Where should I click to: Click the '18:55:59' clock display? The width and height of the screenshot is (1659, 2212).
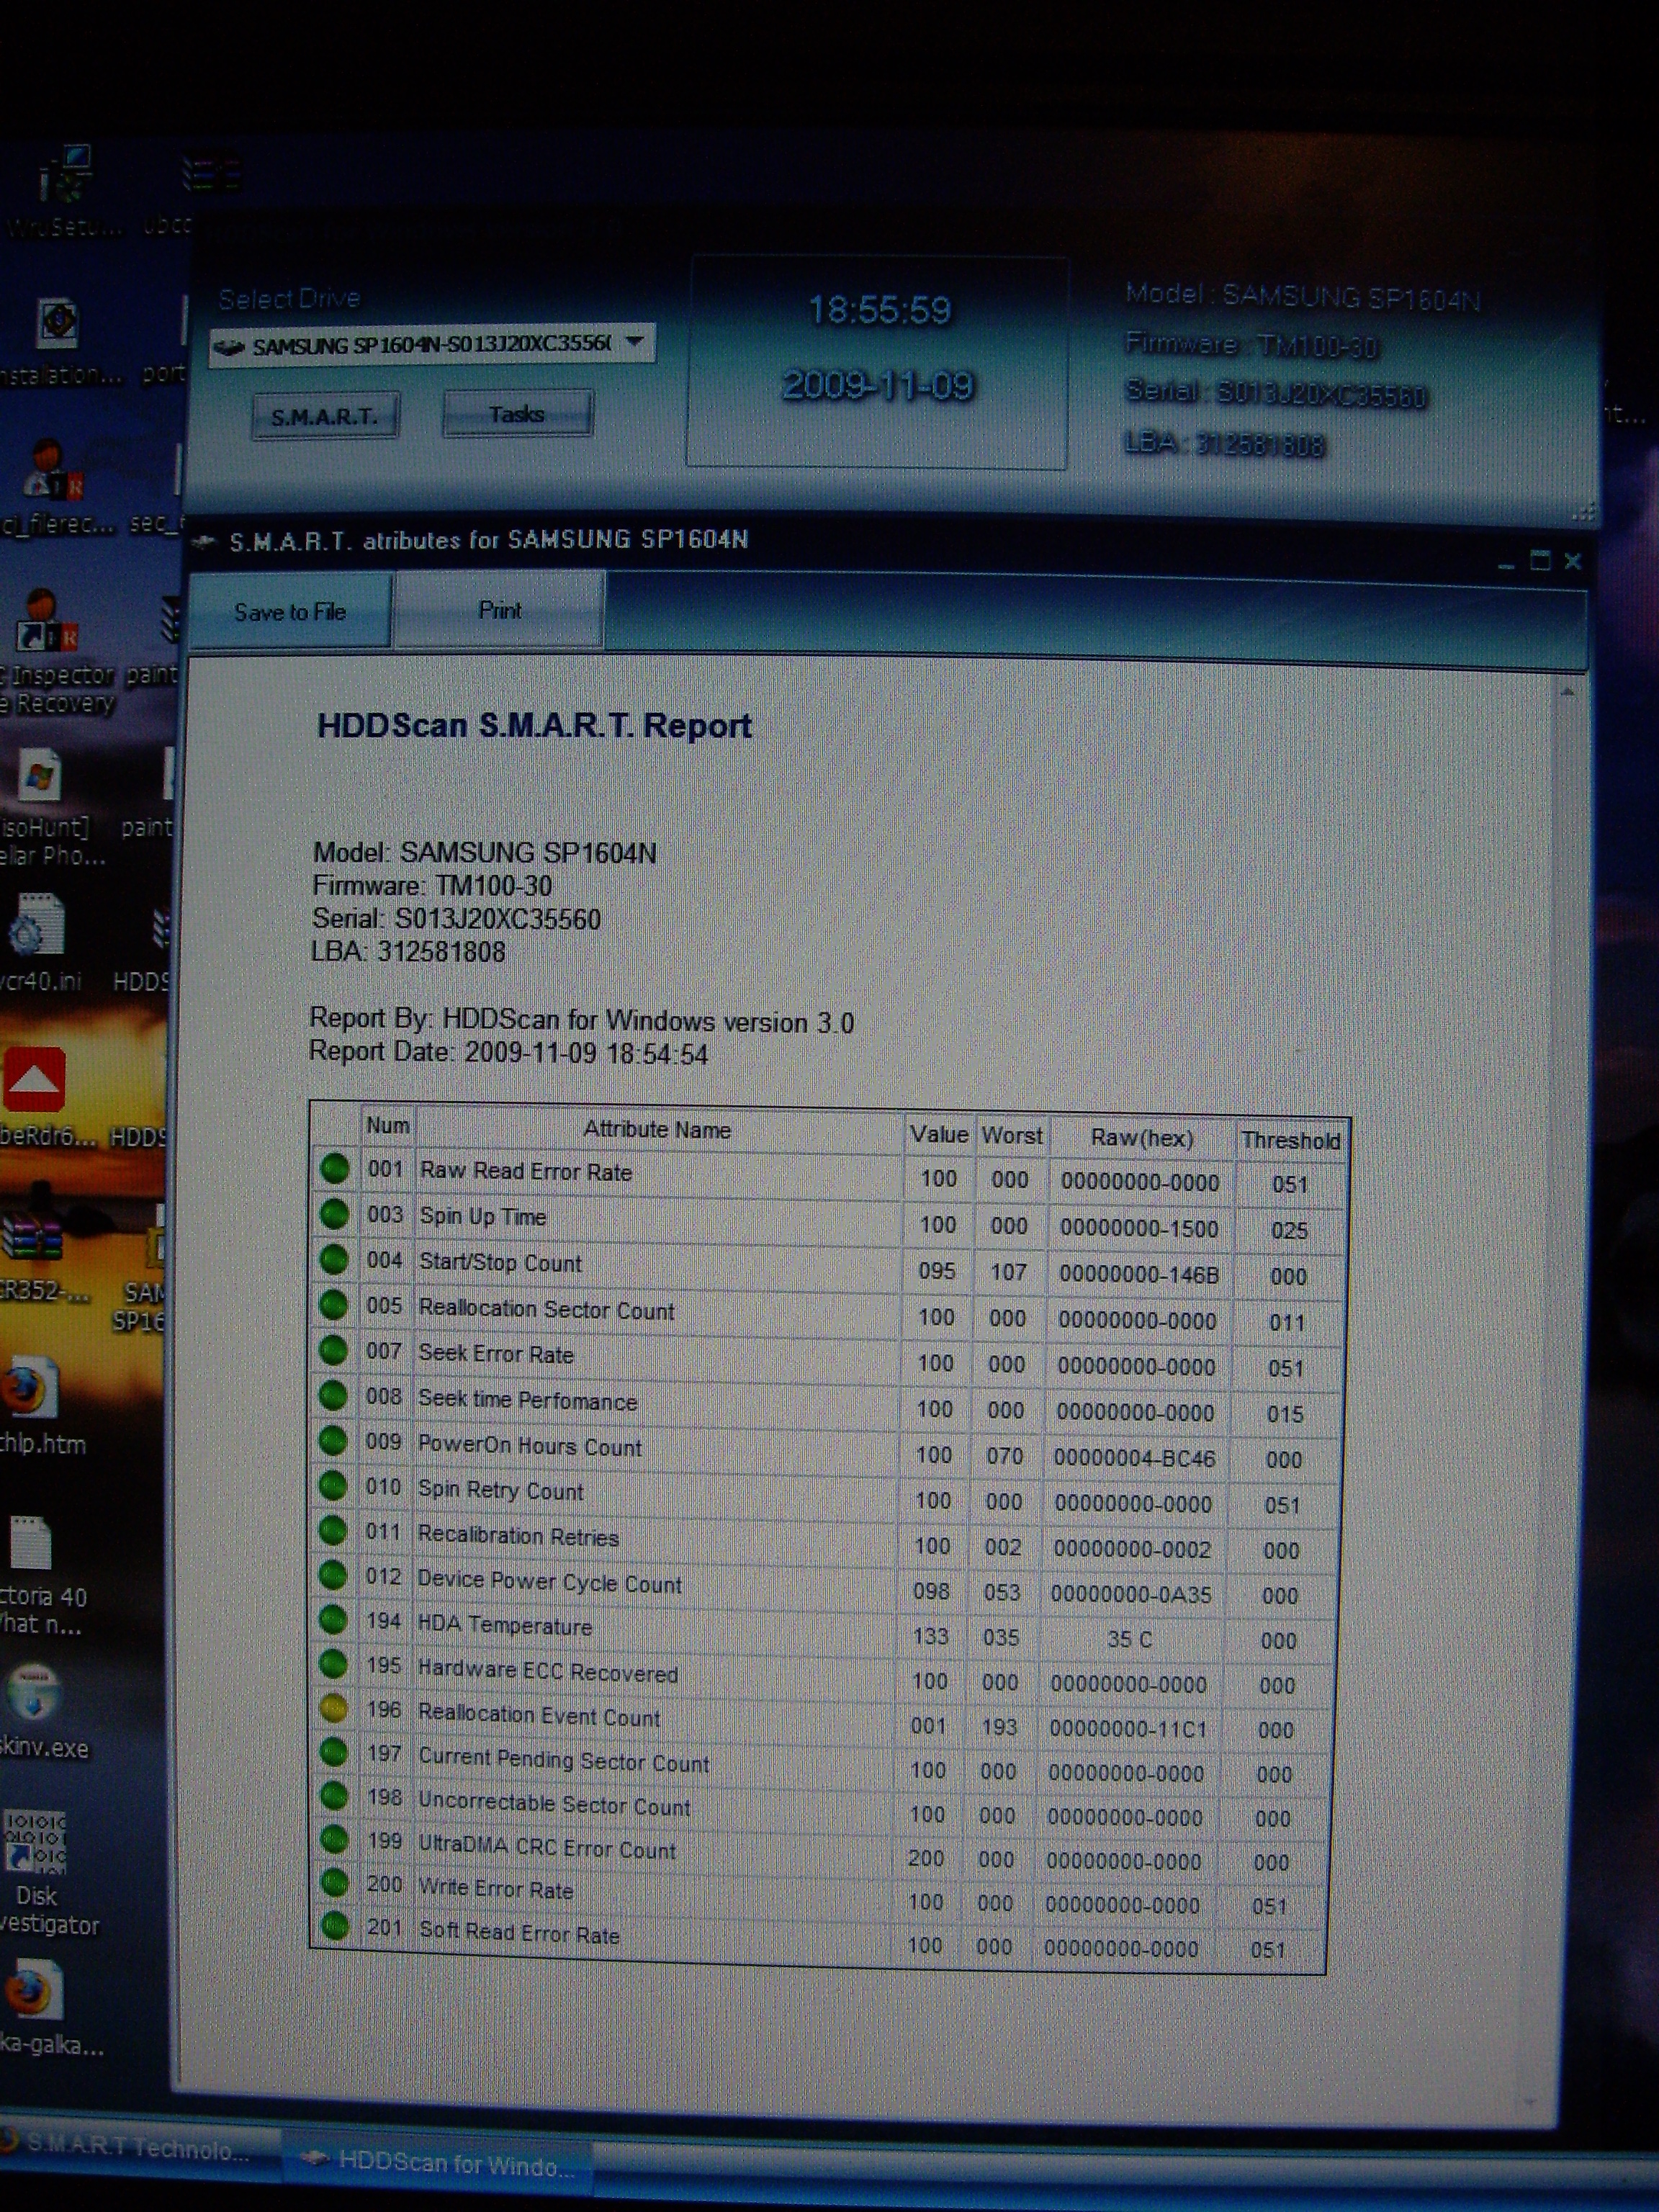[879, 309]
